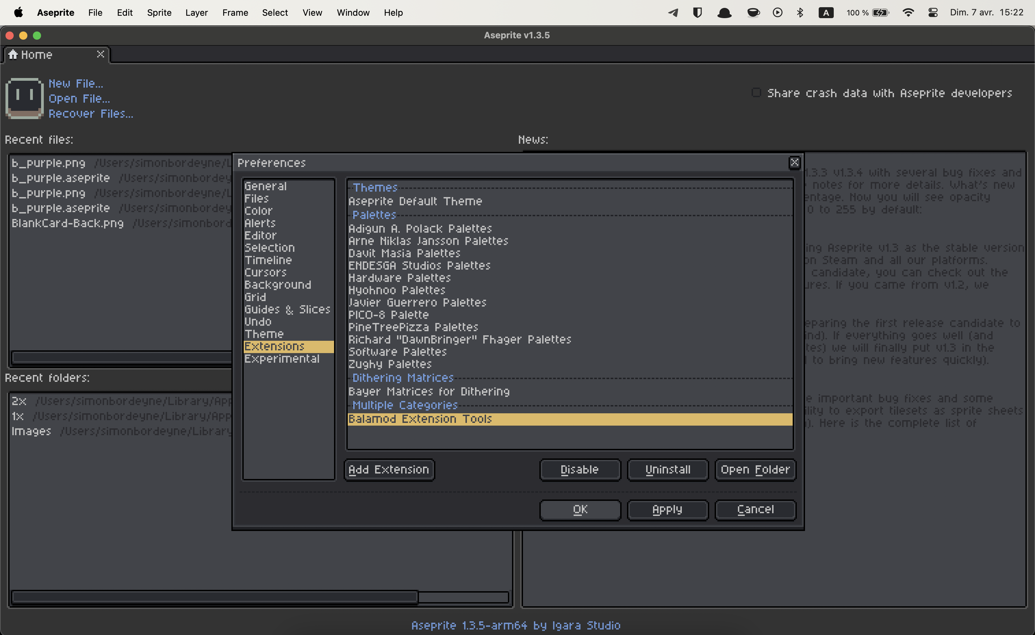Click the keyboard input source A icon
Image resolution: width=1035 pixels, height=635 pixels.
pyautogui.click(x=826, y=13)
